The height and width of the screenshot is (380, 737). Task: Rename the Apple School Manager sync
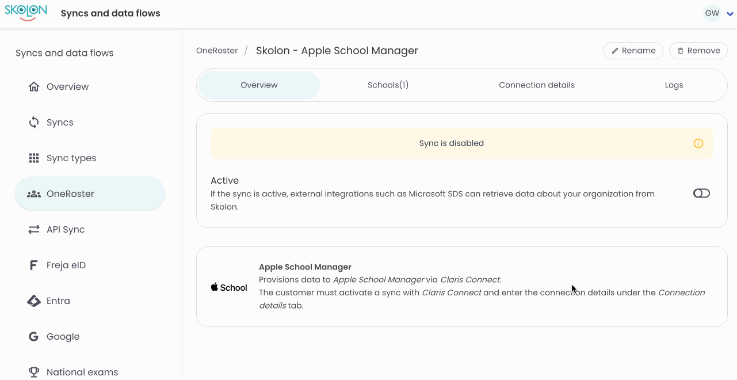click(x=633, y=51)
